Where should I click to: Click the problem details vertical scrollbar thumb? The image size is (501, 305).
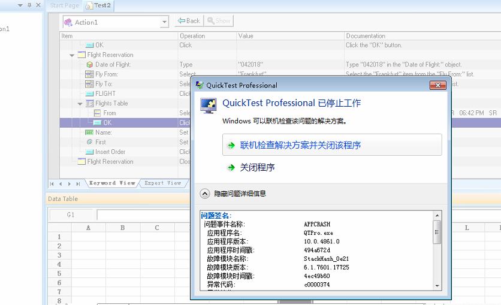coord(437,232)
